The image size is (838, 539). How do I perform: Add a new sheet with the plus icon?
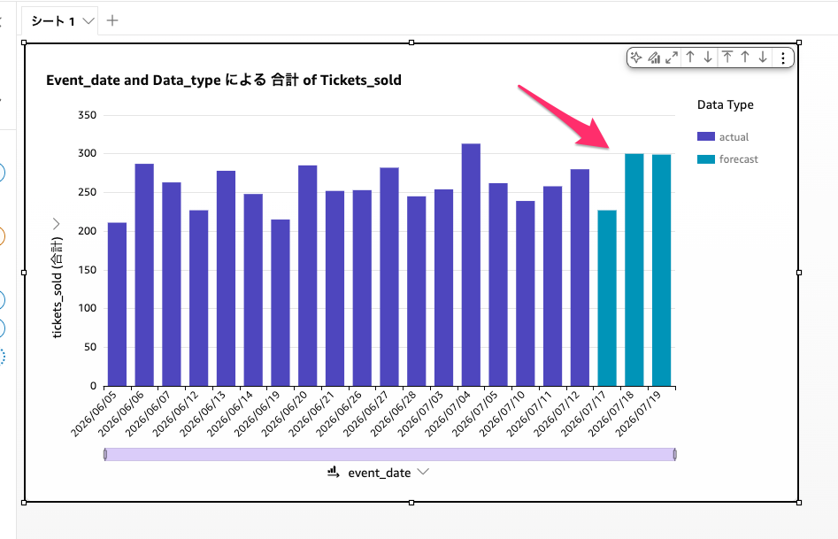pos(112,20)
